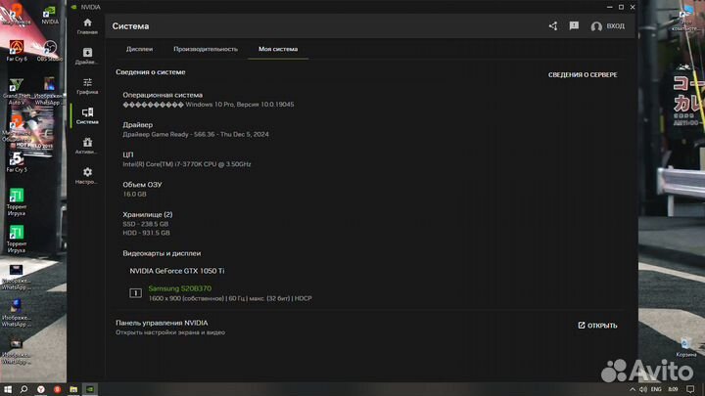Screen dimensions: 705x396
Task: Click ОТКРЫТЬ for NVIDIA control panel
Action: (597, 326)
